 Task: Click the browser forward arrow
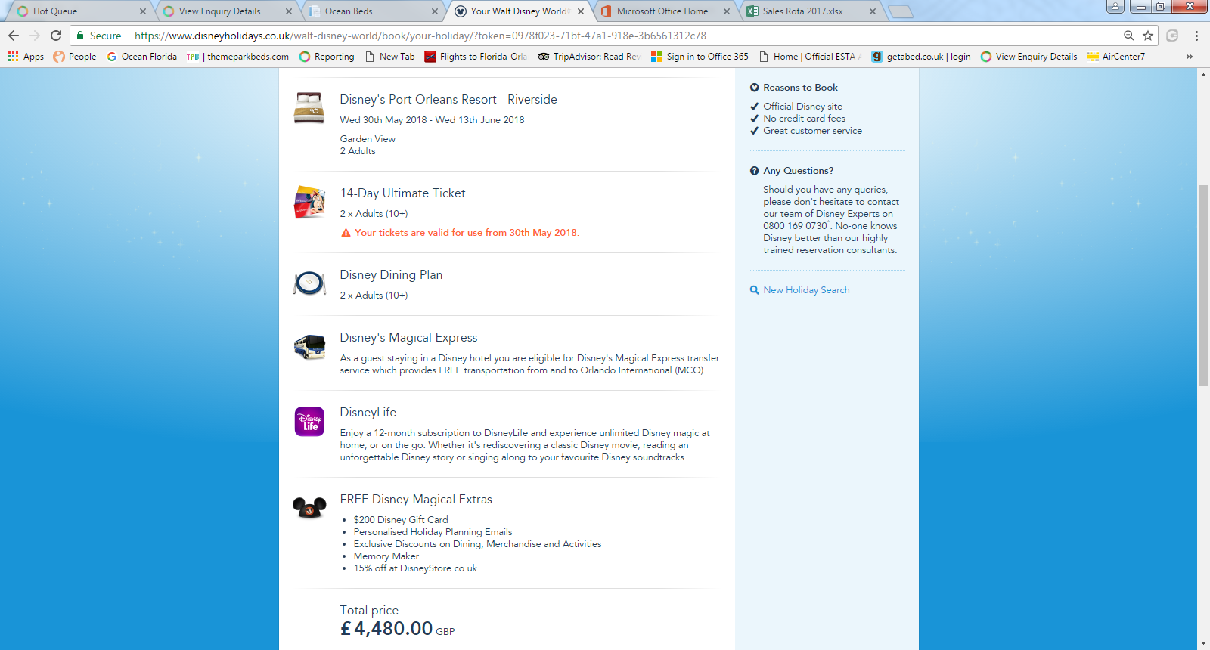click(x=35, y=36)
